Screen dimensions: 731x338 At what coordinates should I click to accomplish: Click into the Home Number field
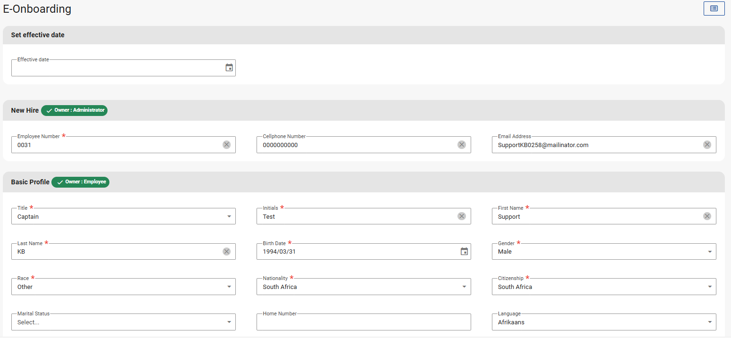(363, 322)
